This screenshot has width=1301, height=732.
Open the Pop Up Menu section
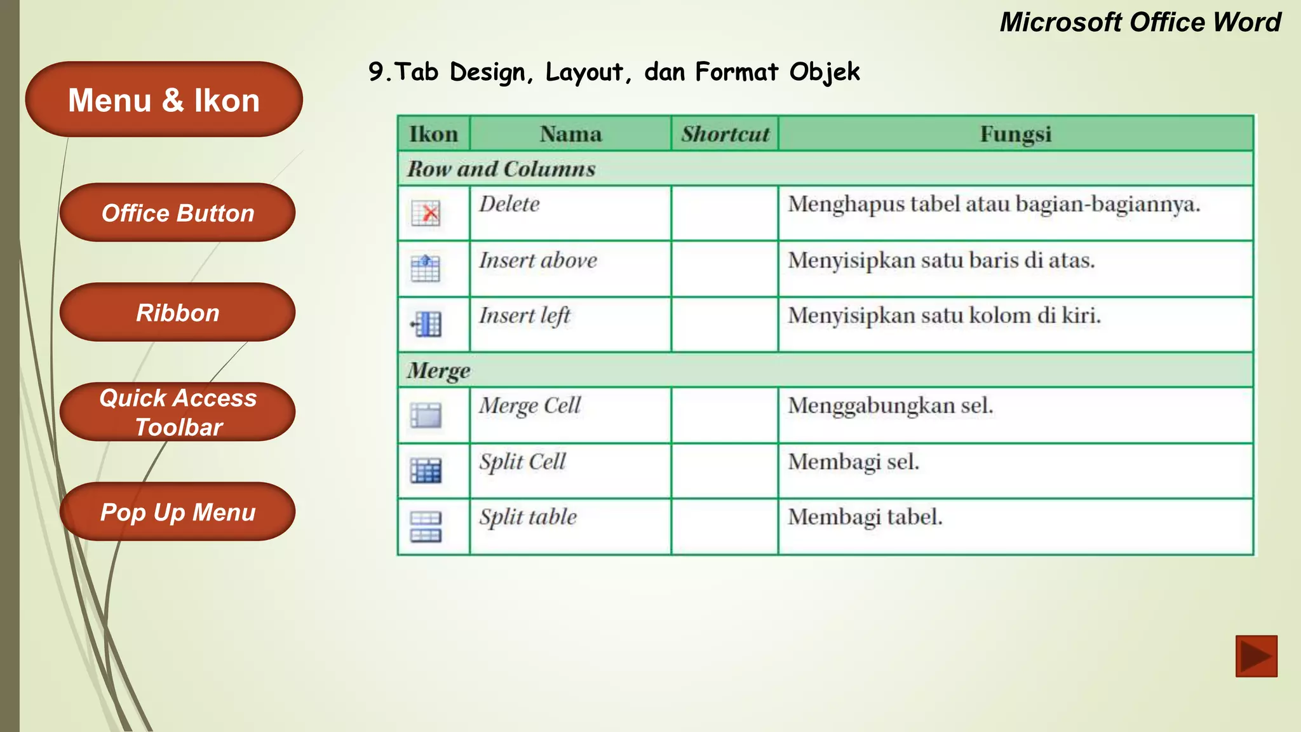(177, 512)
